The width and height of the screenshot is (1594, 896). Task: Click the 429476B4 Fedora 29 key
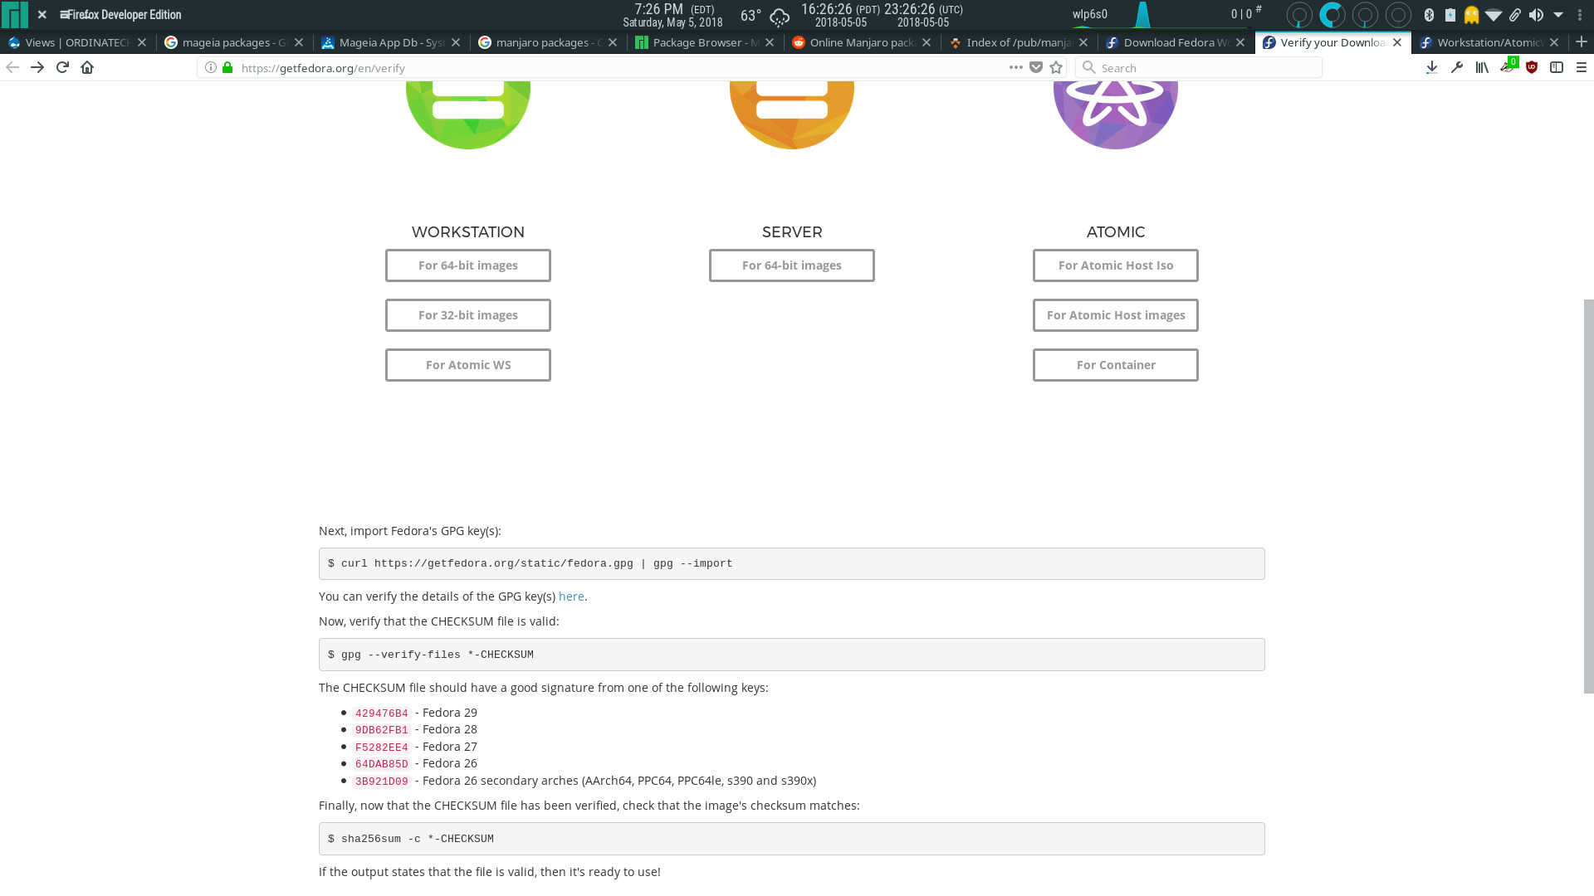381,713
